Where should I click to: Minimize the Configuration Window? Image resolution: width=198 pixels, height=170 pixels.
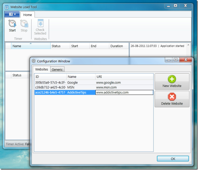pyautogui.click(x=169, y=60)
